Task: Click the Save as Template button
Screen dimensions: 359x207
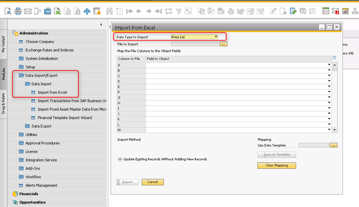Action: coord(277,154)
